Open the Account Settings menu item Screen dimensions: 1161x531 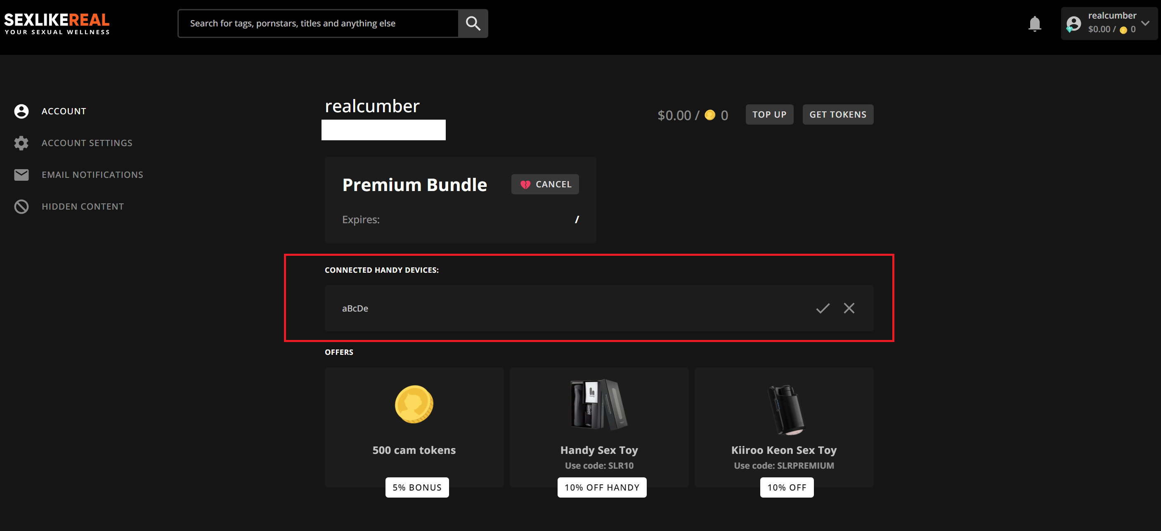pos(87,143)
